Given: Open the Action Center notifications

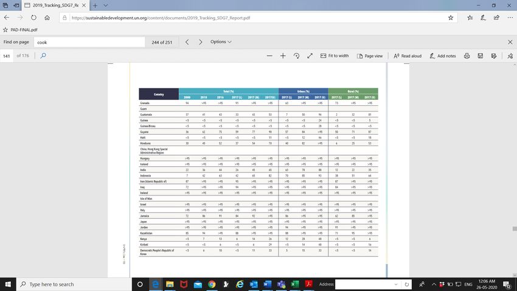Looking at the screenshot, I should 507,284.
